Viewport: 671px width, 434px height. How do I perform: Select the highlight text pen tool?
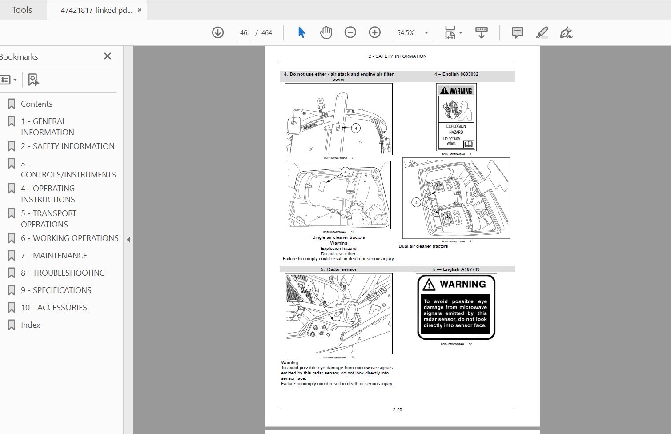point(542,32)
